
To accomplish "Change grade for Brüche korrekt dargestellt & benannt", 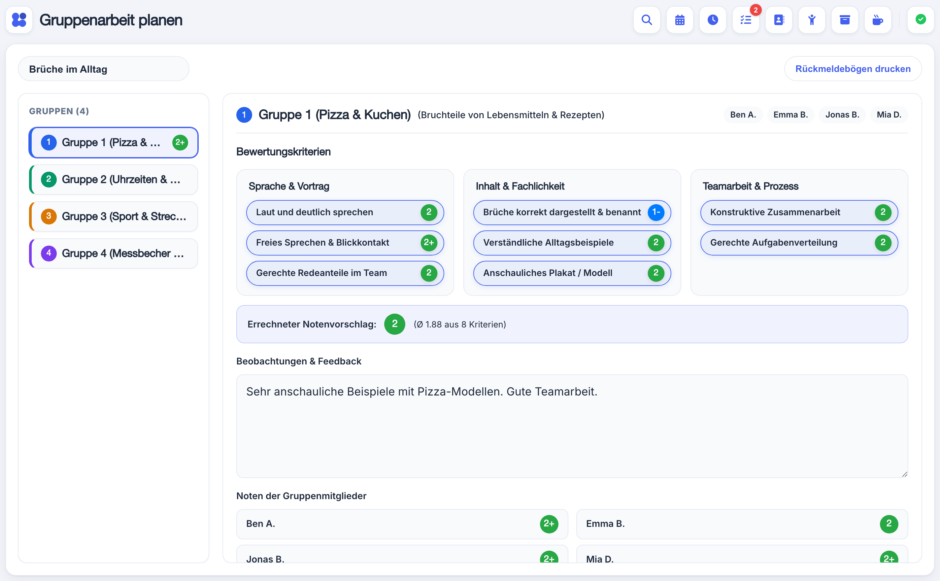I will pos(656,212).
